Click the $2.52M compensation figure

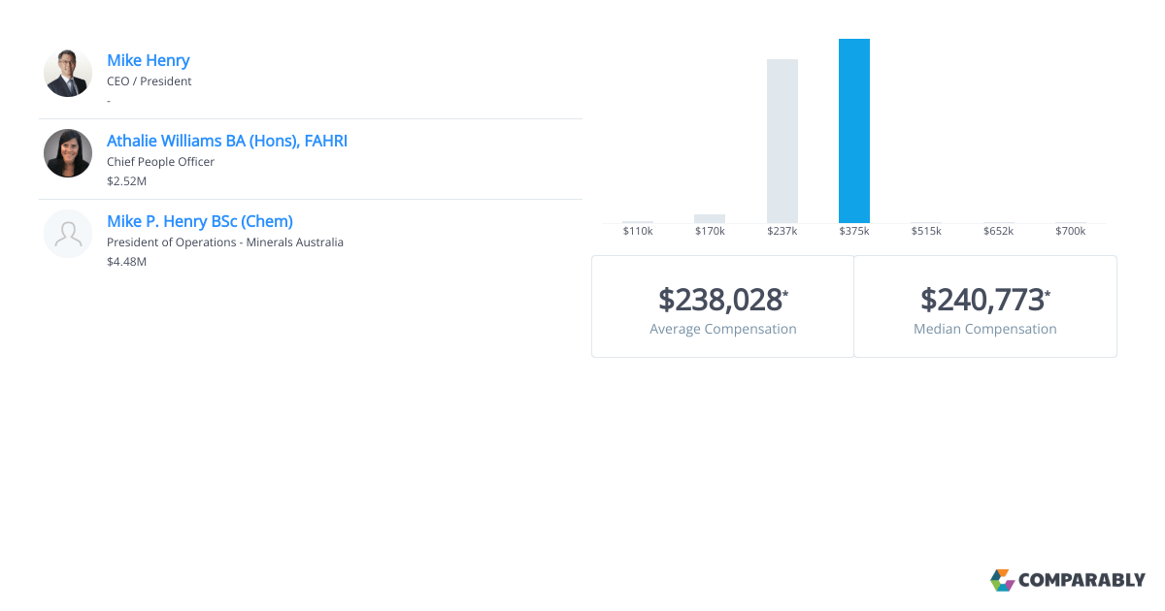126,181
